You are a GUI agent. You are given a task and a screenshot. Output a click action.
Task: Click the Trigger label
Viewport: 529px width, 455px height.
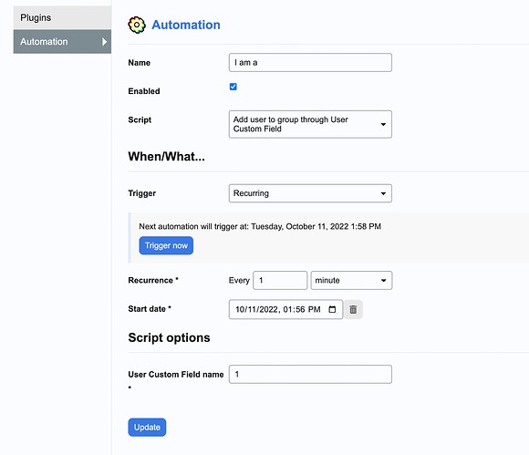click(142, 193)
